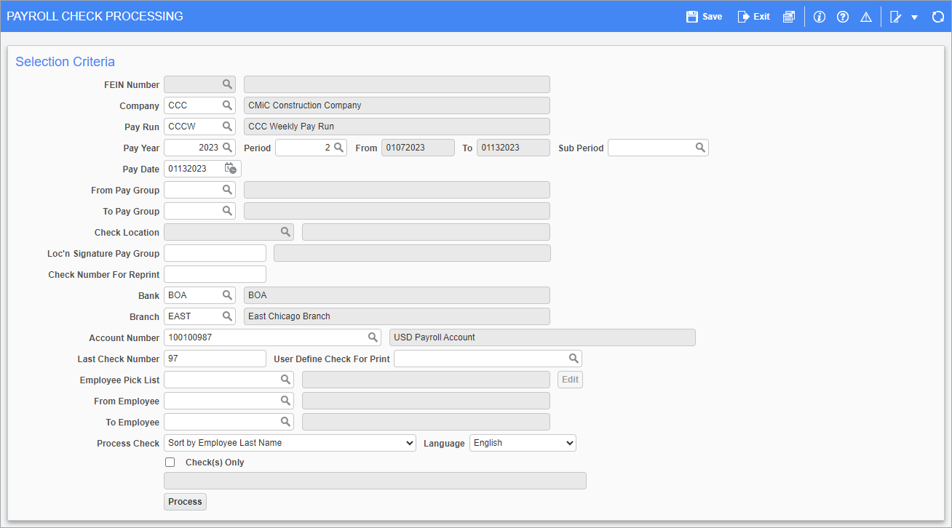Click the Selection Criteria heading text
The width and height of the screenshot is (952, 528).
[66, 62]
